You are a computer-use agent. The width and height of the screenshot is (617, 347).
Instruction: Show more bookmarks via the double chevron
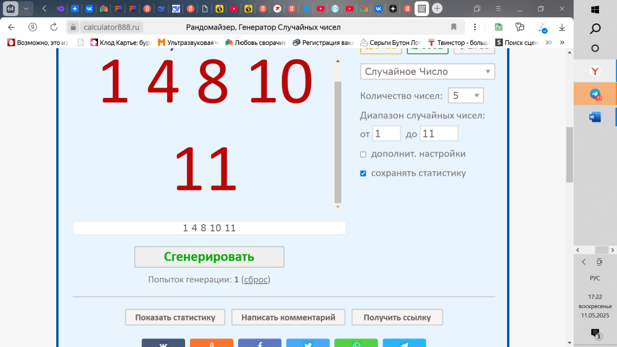coord(562,43)
